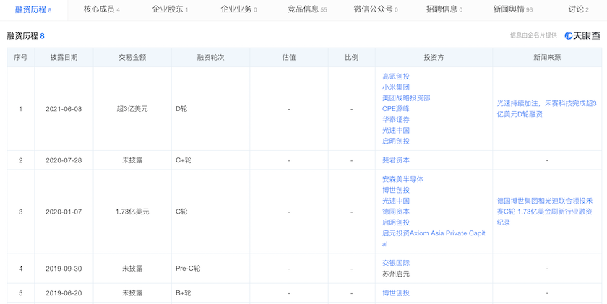Open investor link 小米集团
This screenshot has height=304, width=607.
click(x=396, y=87)
